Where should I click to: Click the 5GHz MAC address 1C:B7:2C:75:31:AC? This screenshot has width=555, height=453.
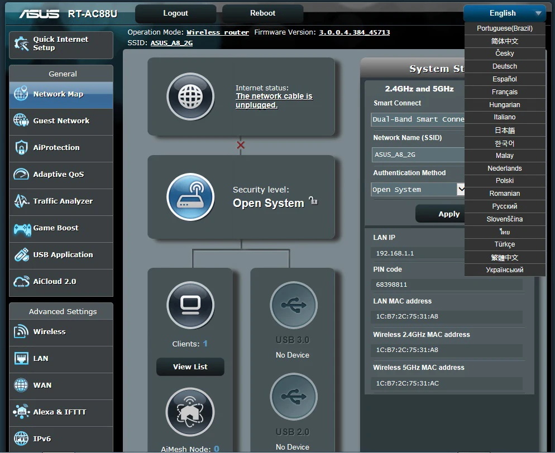(408, 383)
